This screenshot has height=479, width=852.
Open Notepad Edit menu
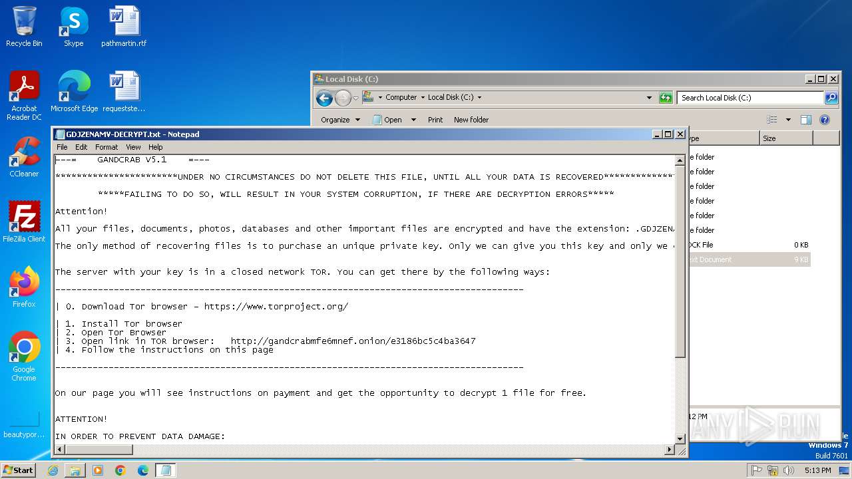(x=81, y=147)
